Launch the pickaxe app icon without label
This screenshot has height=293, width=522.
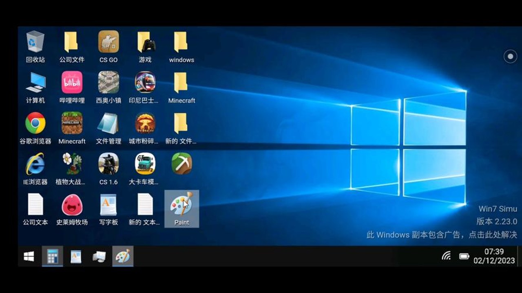point(181,164)
